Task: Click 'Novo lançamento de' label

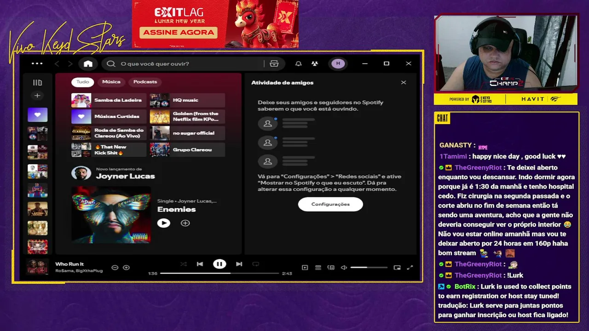Action: coord(119,169)
